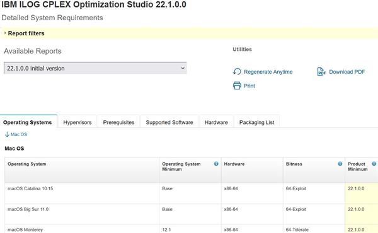Switch to the Hypervisors tab
Screen dimensions: 378x233
(77, 122)
